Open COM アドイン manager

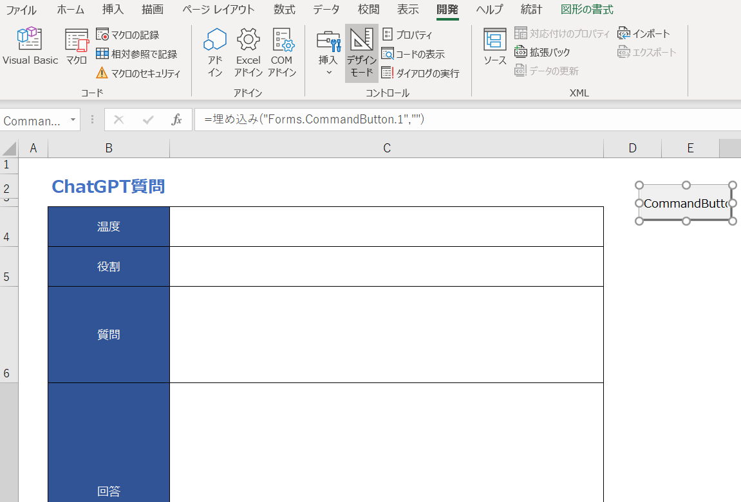(281, 52)
